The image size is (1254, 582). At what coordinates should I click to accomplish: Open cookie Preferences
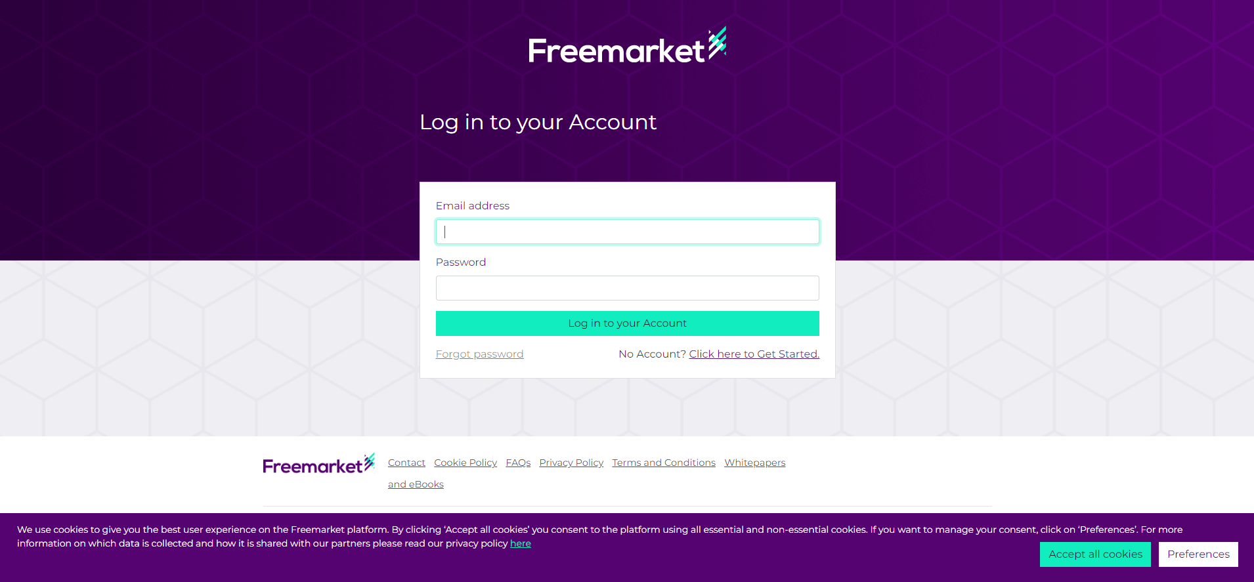(x=1198, y=554)
